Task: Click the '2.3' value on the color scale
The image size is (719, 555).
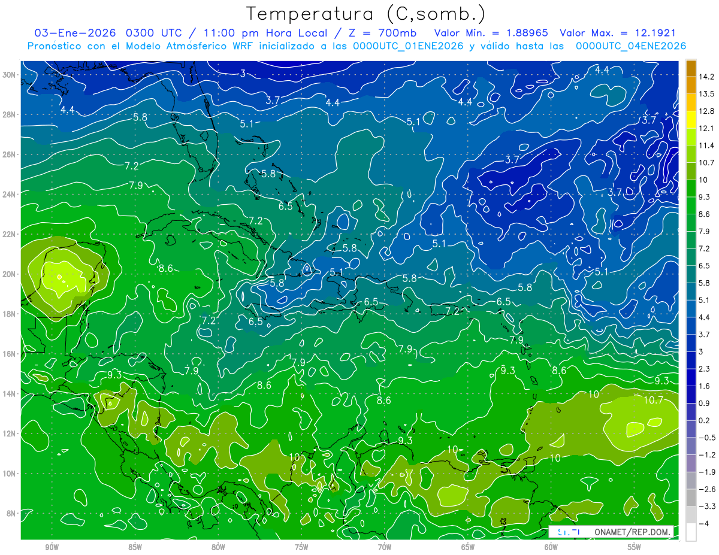Action: point(705,369)
